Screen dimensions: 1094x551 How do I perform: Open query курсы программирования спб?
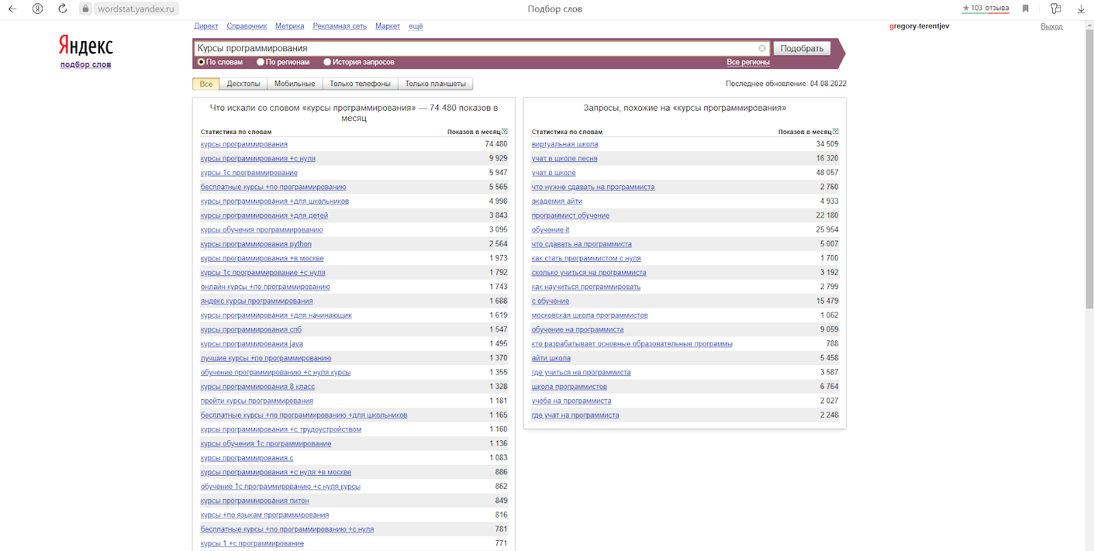click(x=251, y=330)
